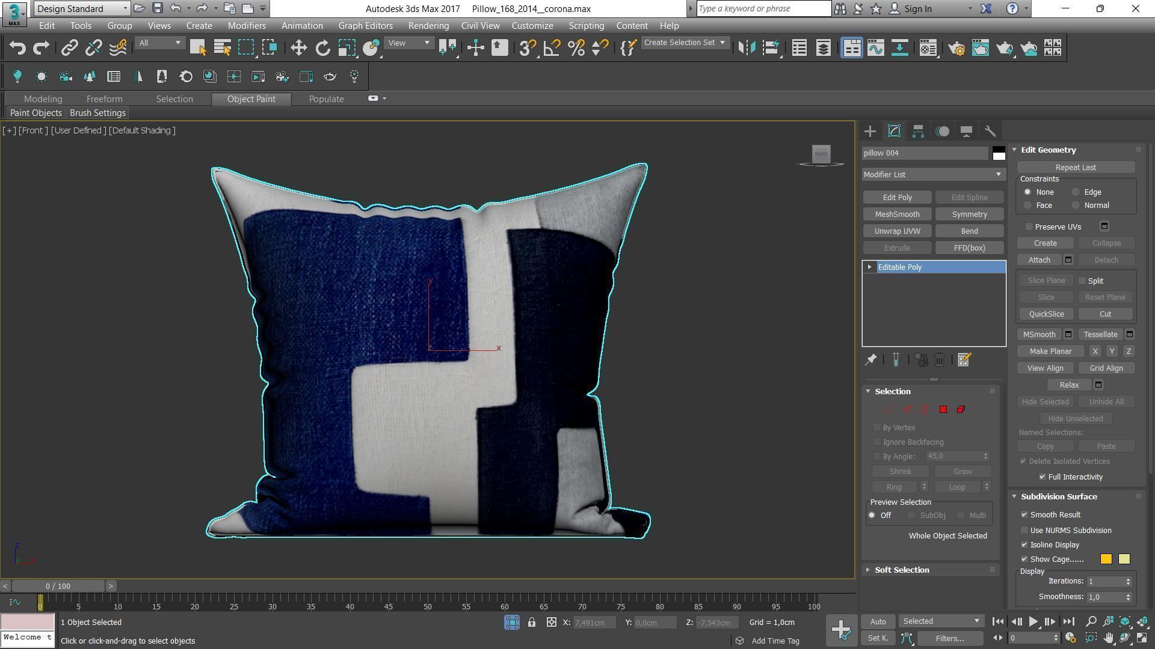Toggle Selection Lock padlock icon

pyautogui.click(x=532, y=623)
